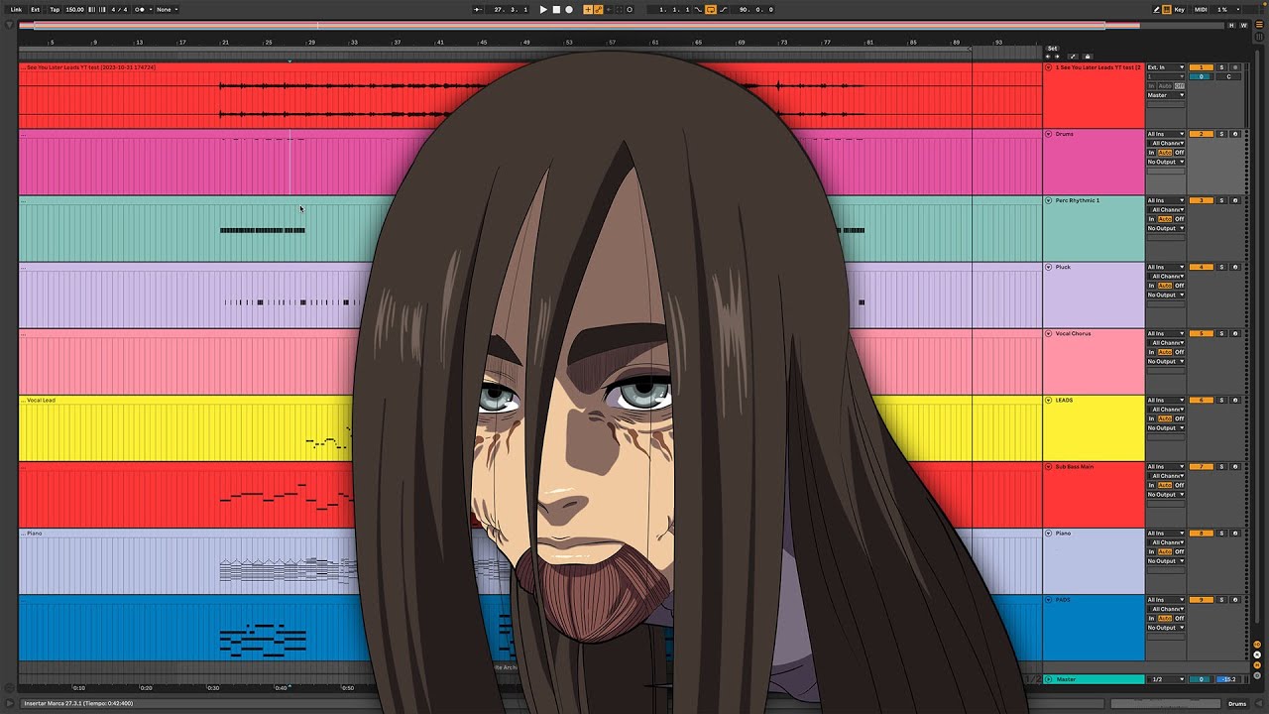This screenshot has width=1269, height=714.
Task: Toggle Automation Arm button
Action: point(599,9)
